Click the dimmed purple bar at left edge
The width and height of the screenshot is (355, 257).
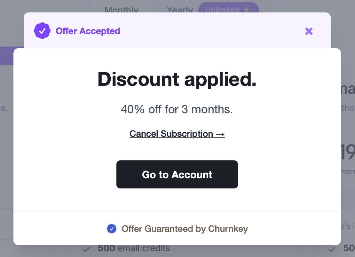coord(6,56)
